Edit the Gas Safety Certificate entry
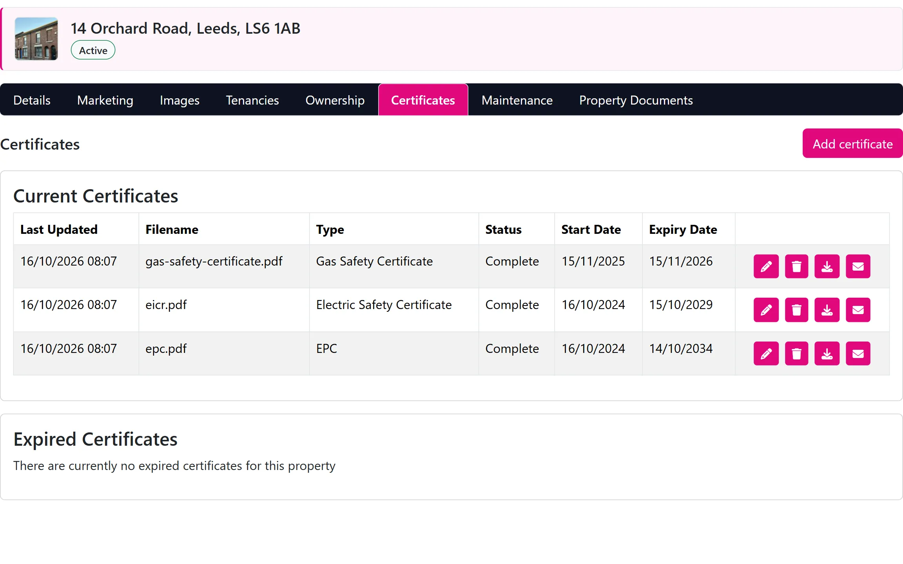 766,266
